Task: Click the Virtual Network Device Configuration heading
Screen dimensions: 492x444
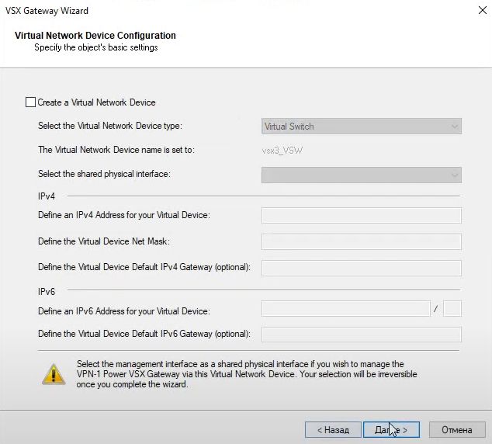Action: coord(95,36)
